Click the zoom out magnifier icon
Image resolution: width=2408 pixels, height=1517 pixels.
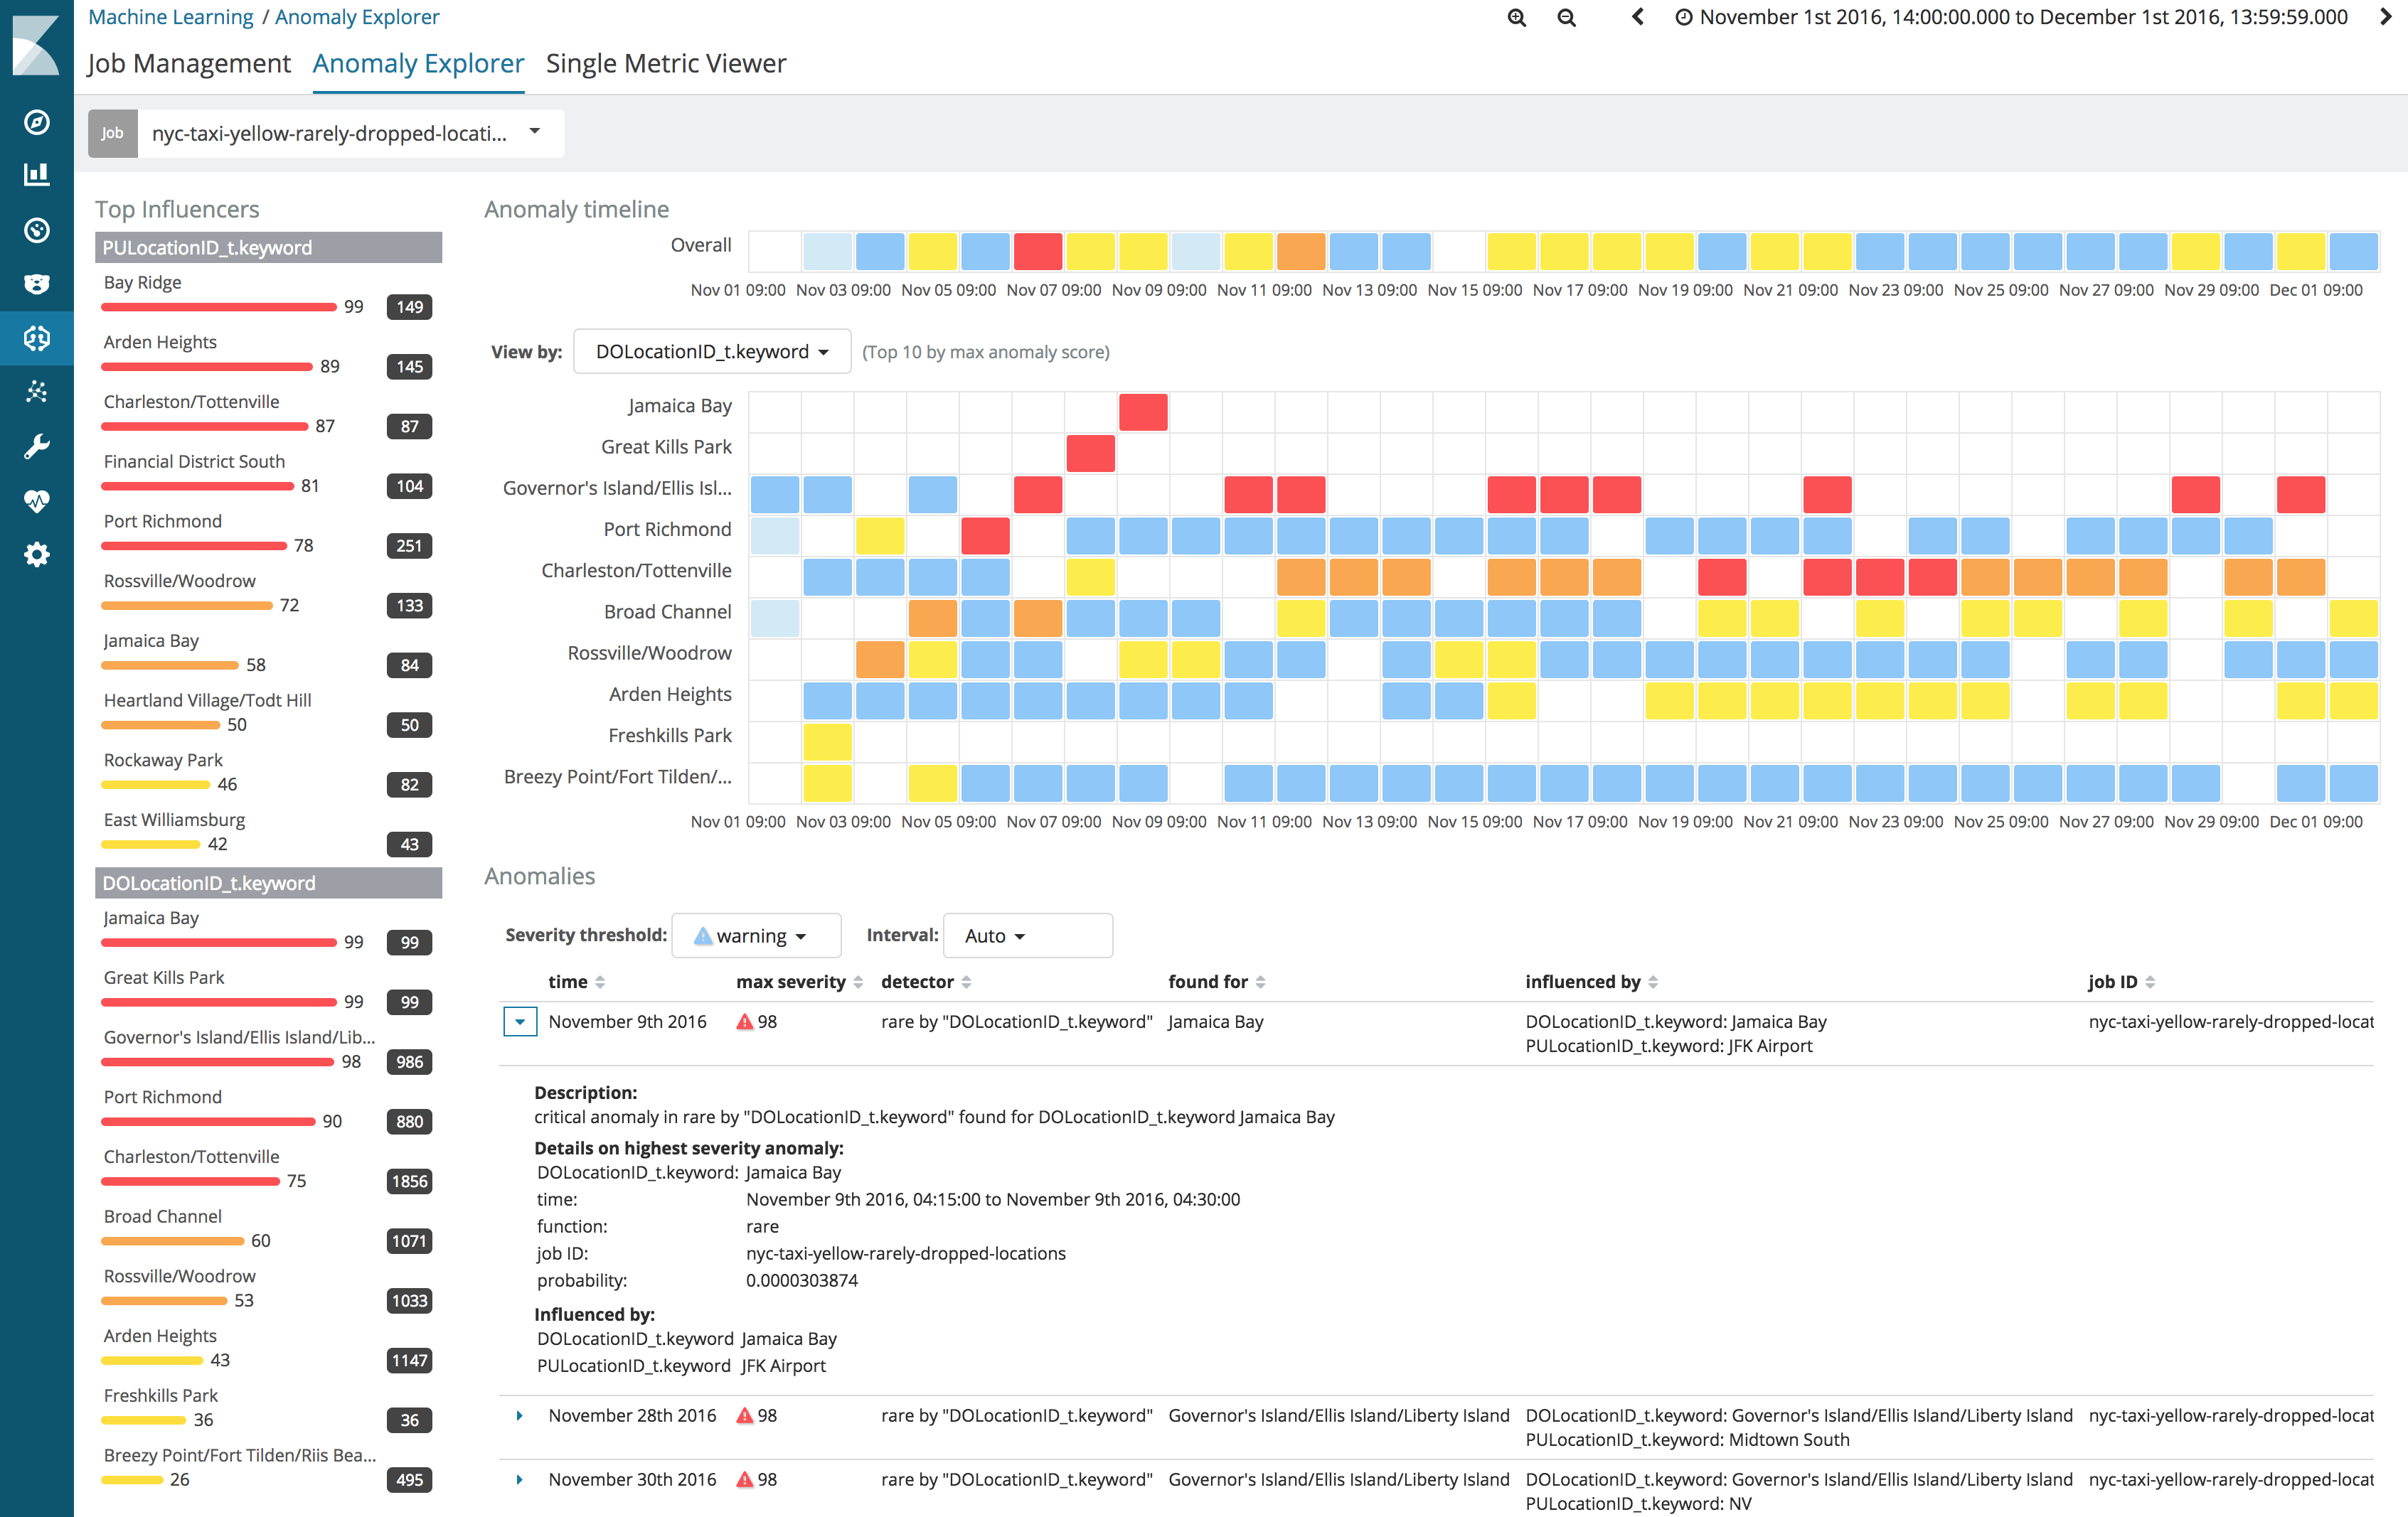pos(1567,18)
